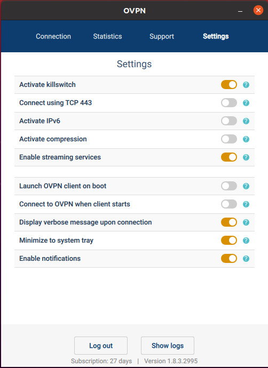This screenshot has width=268, height=368.
Task: Click the Minimize to system tray label
Action: coord(57,241)
